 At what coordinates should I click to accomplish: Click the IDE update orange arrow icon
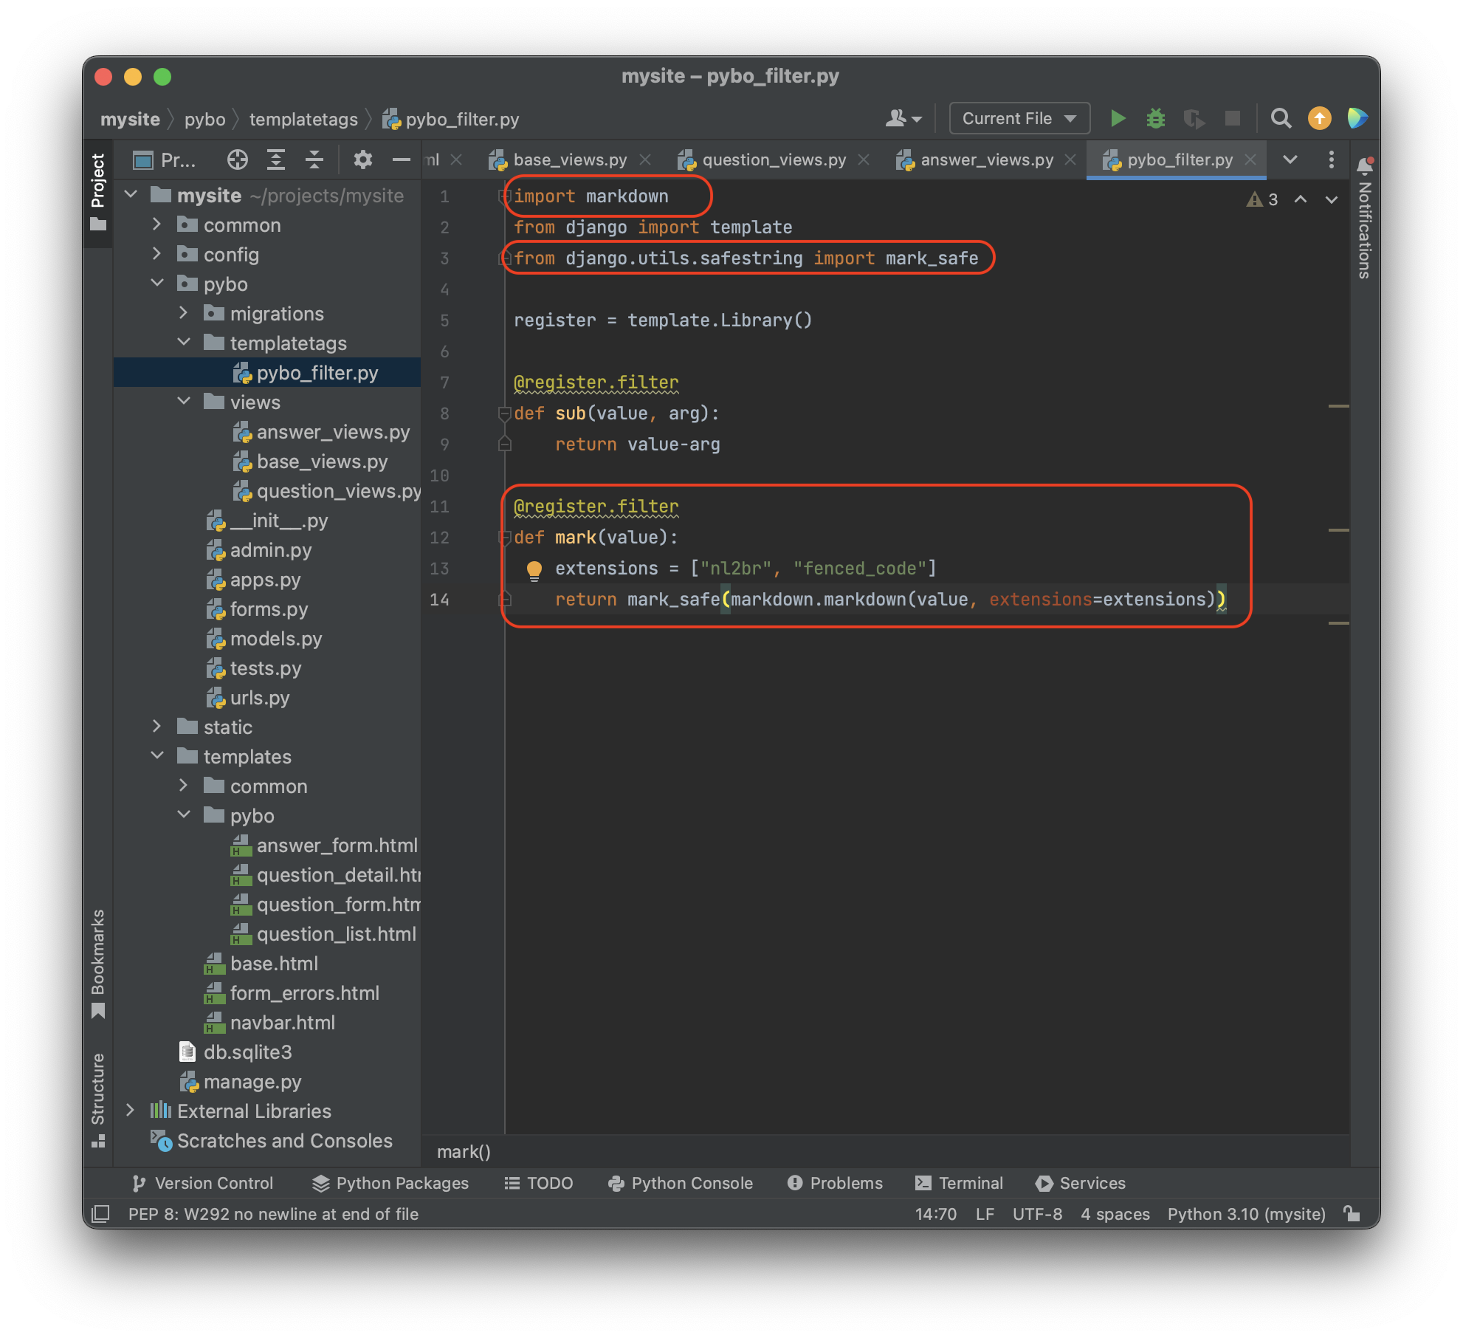coord(1319,118)
